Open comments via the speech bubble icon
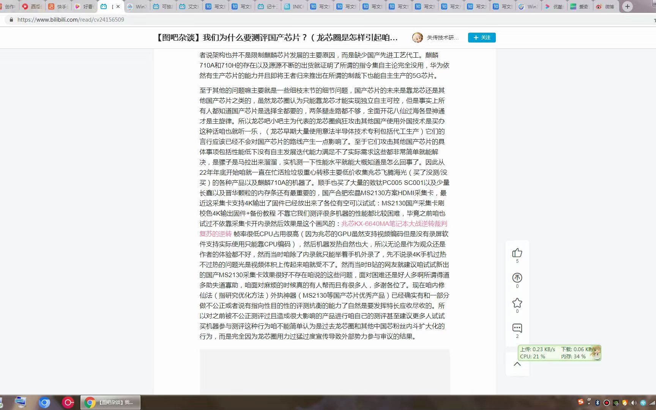 point(517,328)
